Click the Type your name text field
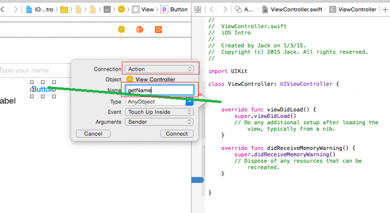390x213 pixels. click(x=31, y=70)
